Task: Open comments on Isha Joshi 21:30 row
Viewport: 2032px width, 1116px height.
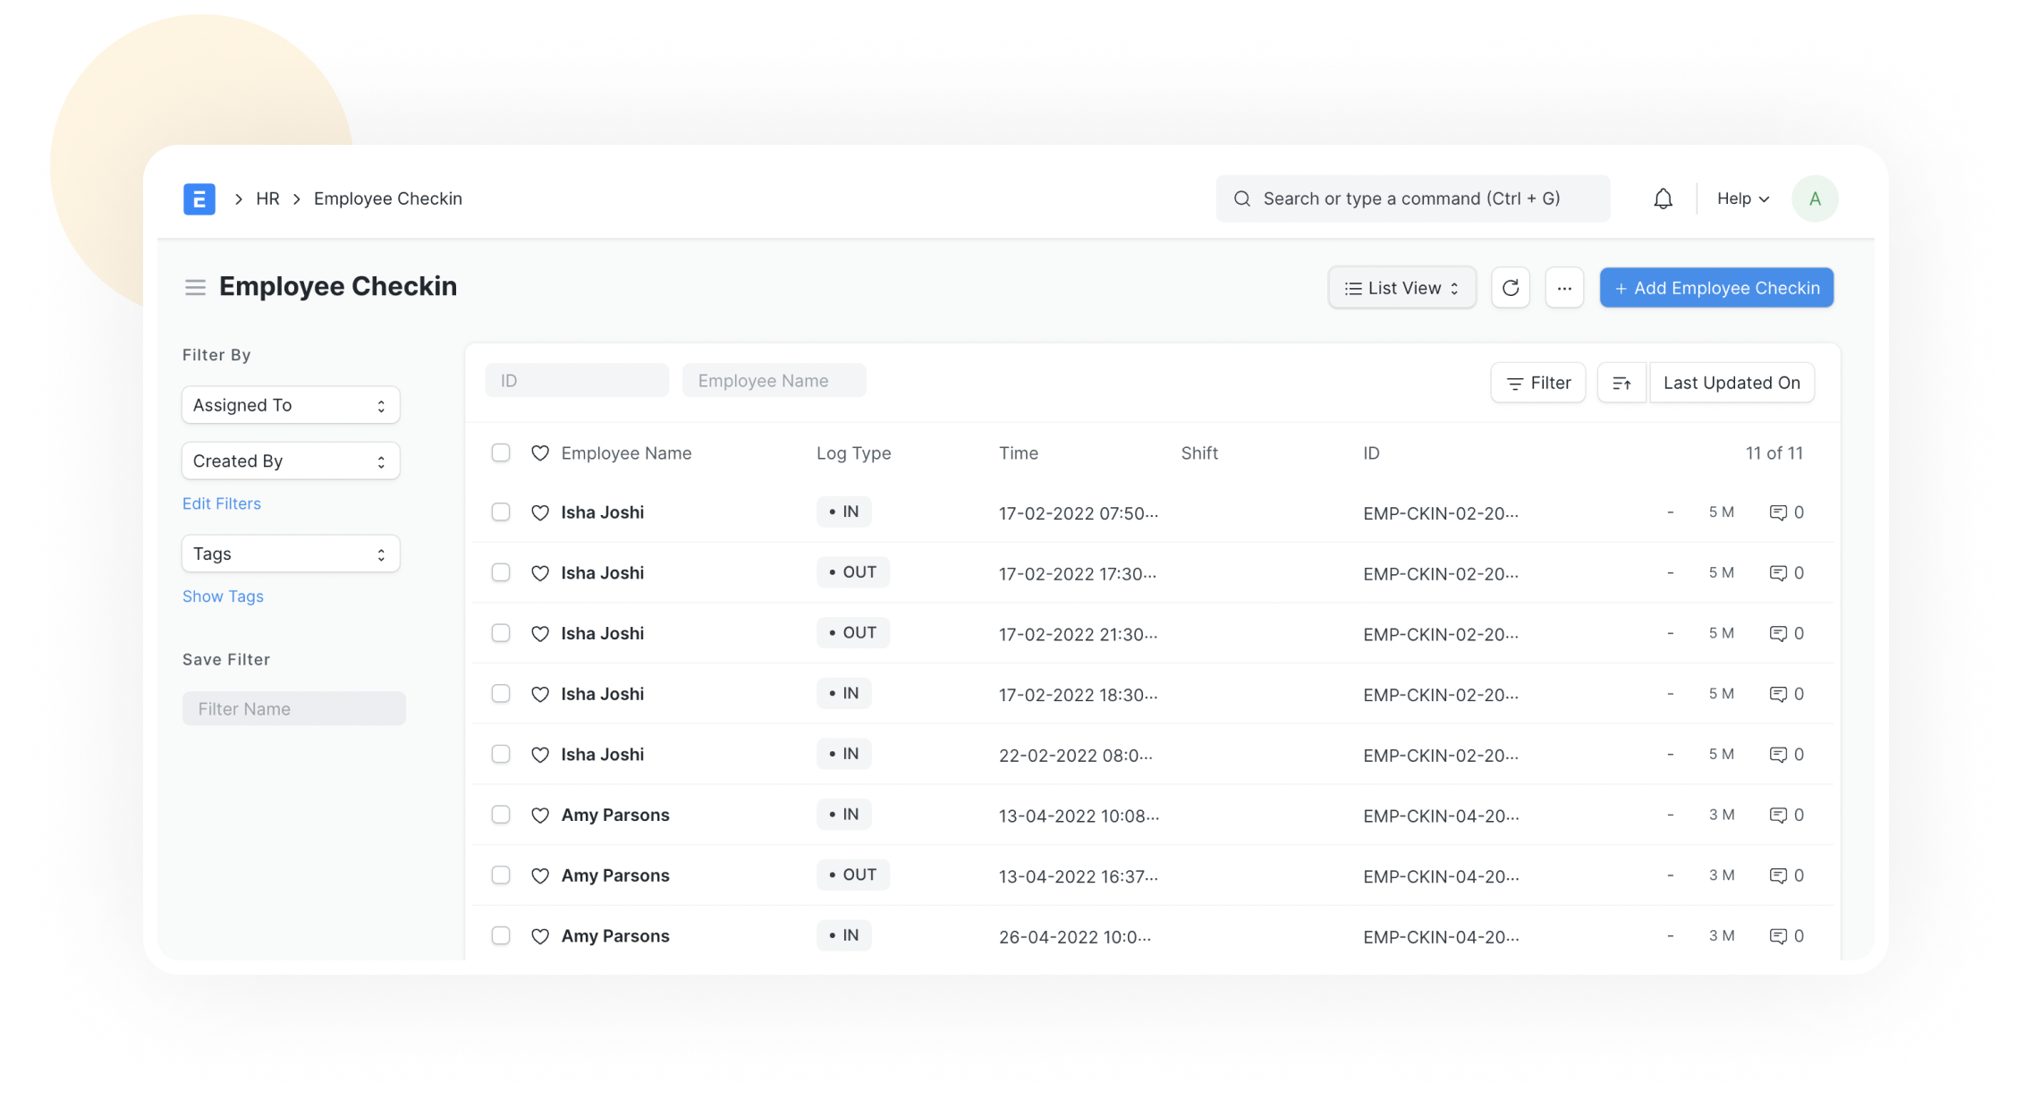Action: click(x=1786, y=633)
